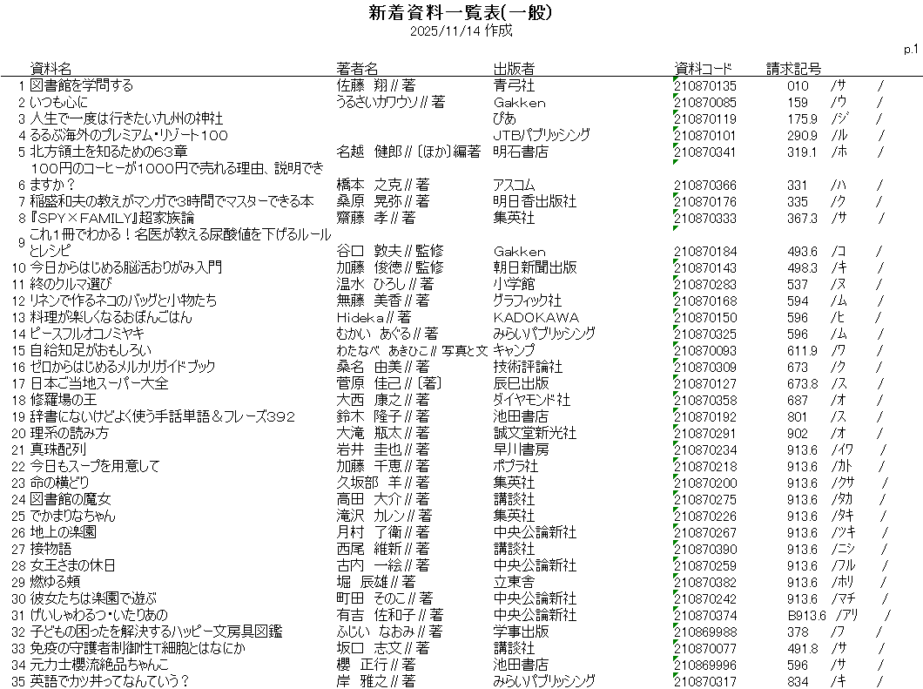The image size is (923, 689).
Task: Click the page number "p.1"
Action: click(x=912, y=50)
